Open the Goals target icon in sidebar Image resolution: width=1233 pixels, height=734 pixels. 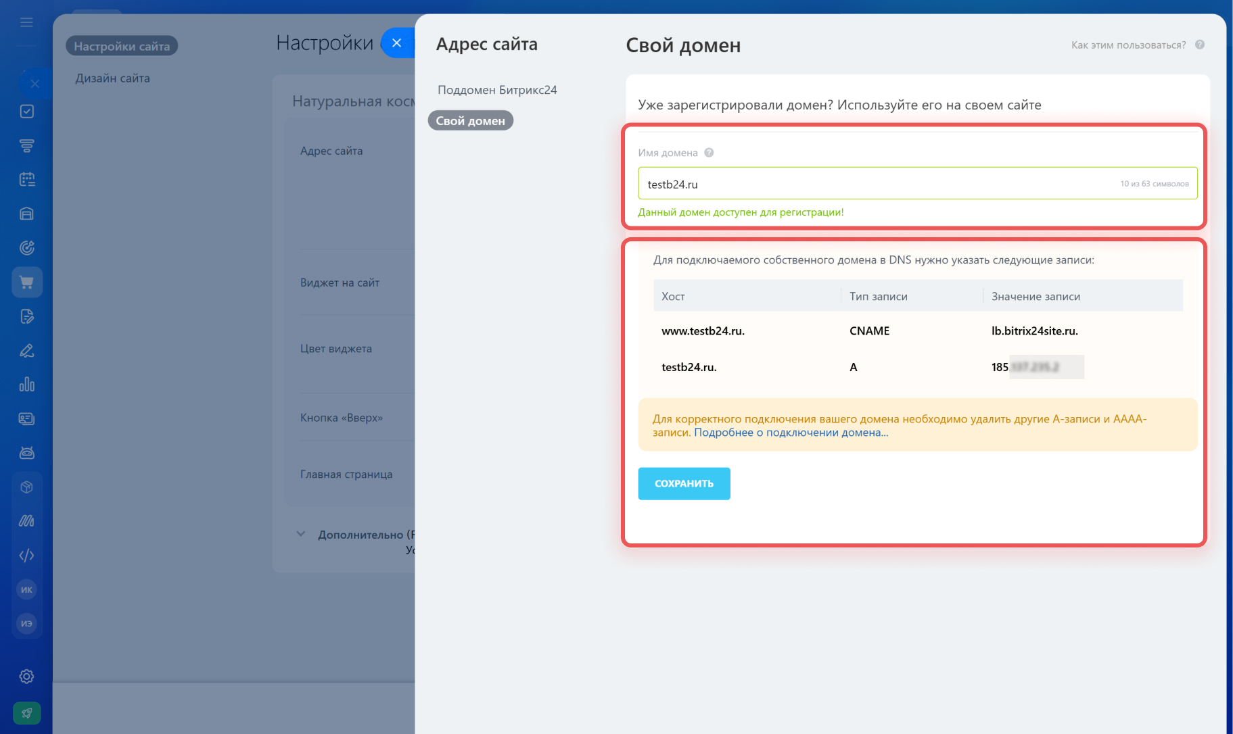pyautogui.click(x=27, y=248)
